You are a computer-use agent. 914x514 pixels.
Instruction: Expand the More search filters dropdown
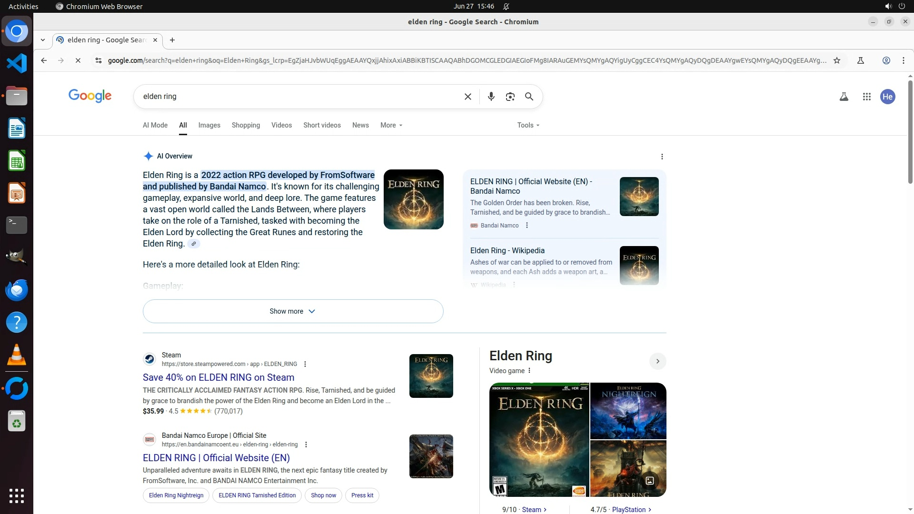391,125
